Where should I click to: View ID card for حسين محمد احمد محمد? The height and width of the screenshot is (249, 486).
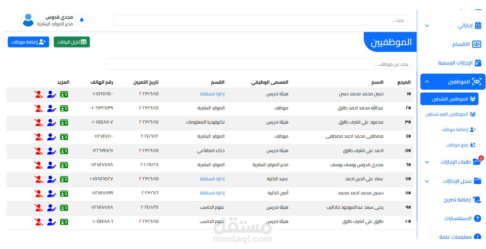point(64,194)
